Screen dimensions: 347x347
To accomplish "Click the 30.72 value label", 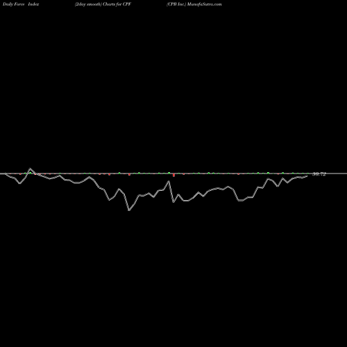I will click(x=319, y=174).
